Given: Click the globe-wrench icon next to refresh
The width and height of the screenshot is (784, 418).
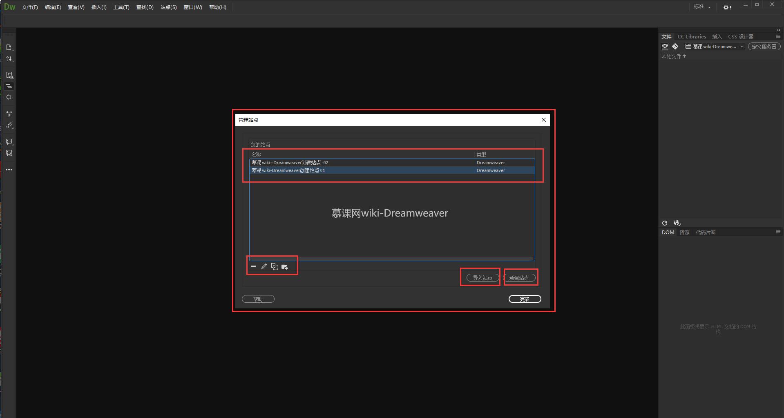Looking at the screenshot, I should click(677, 223).
